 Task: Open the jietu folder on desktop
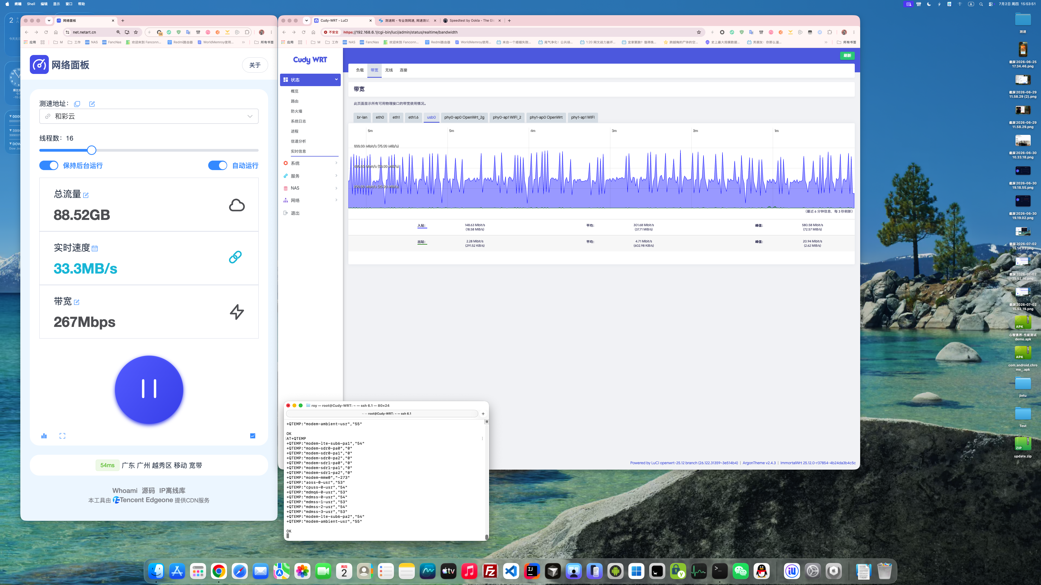(1023, 386)
